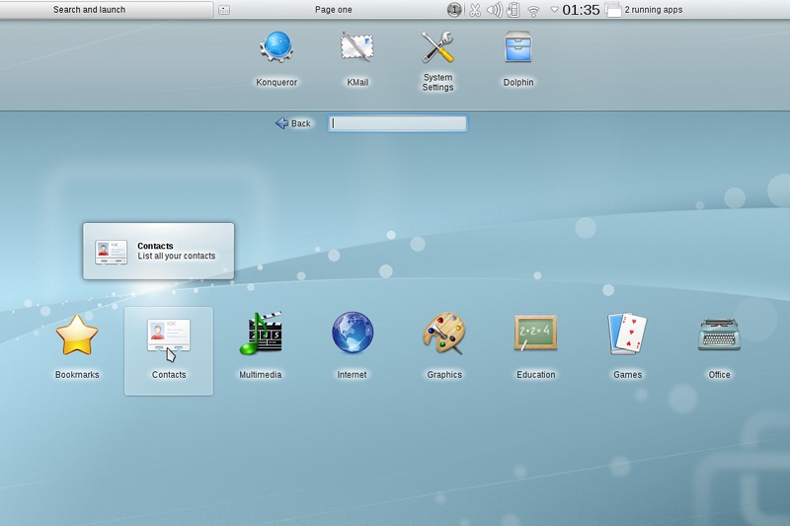This screenshot has height=526, width=790.
Task: Open the volume speaker tray icon
Action: 495,10
